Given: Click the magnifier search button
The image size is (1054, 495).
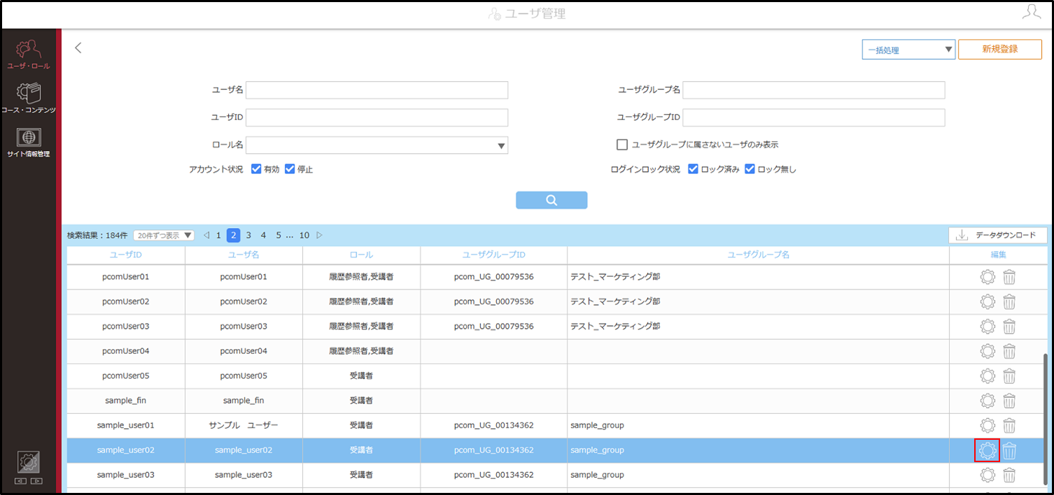Looking at the screenshot, I should coord(551,200).
